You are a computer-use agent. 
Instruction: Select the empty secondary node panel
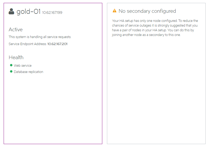point(156,73)
